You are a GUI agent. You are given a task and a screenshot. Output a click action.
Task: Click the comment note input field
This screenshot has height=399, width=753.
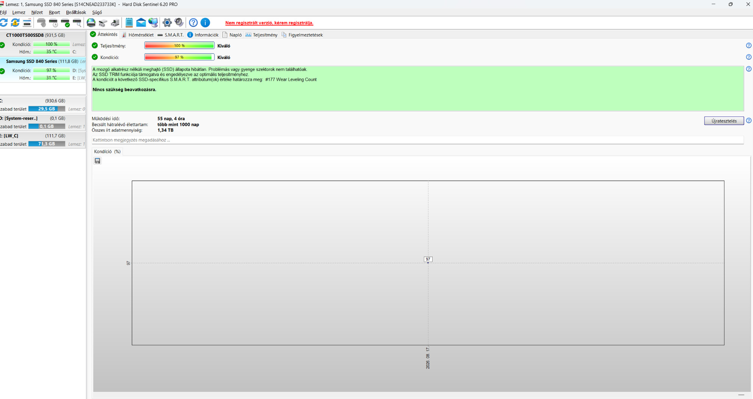[417, 140]
